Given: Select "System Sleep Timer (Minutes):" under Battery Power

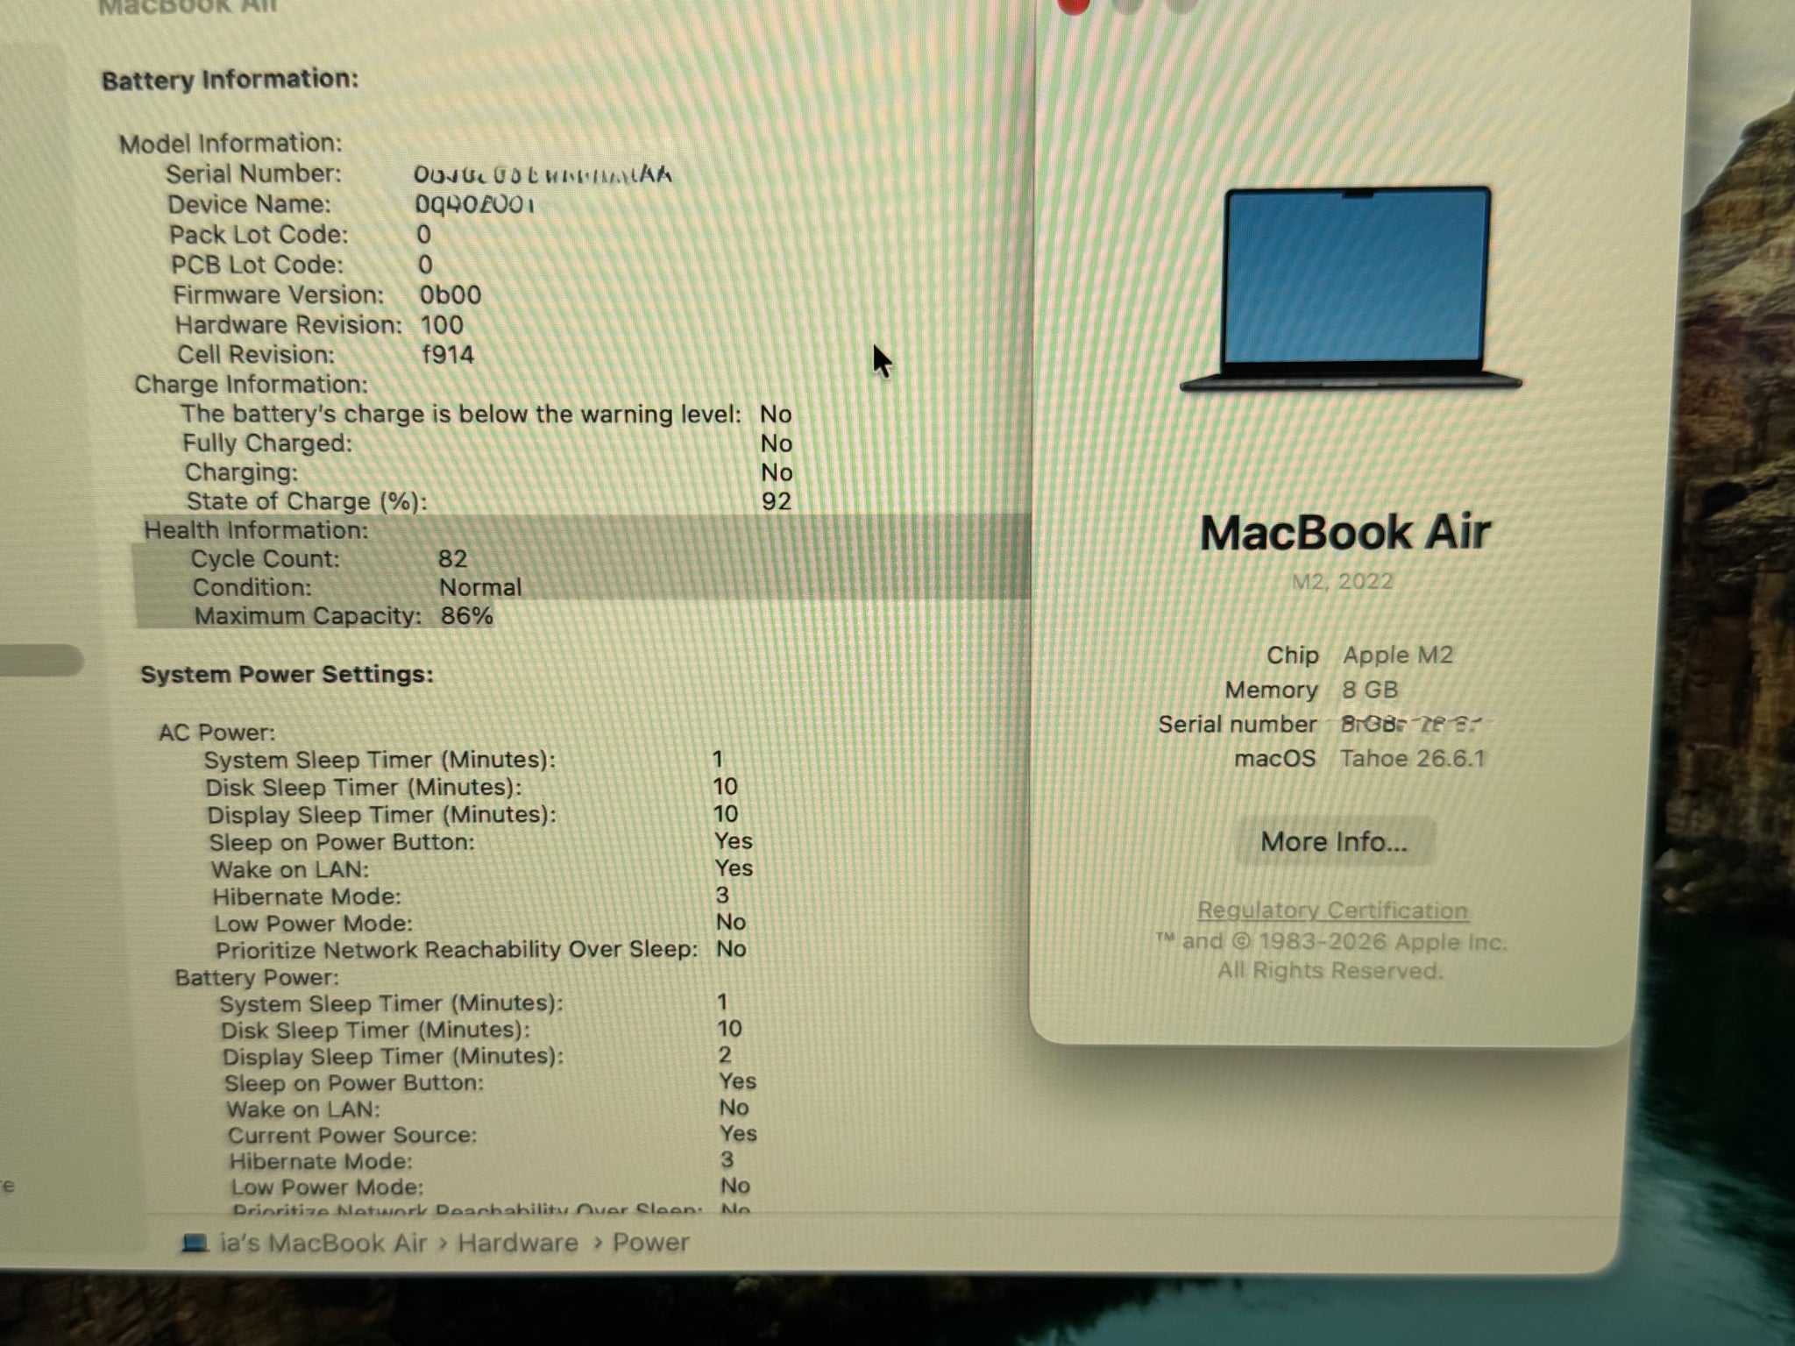Looking at the screenshot, I should (391, 1003).
